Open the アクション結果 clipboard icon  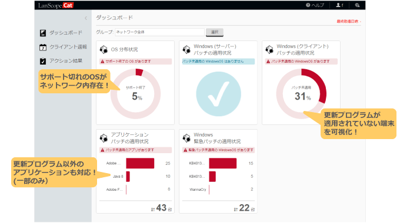click(43, 61)
